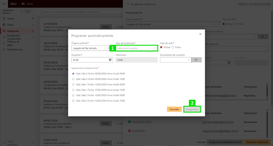This screenshot has width=273, height=146.
Task: Click the Cancelar button in the dialog
Action: [x=174, y=109]
